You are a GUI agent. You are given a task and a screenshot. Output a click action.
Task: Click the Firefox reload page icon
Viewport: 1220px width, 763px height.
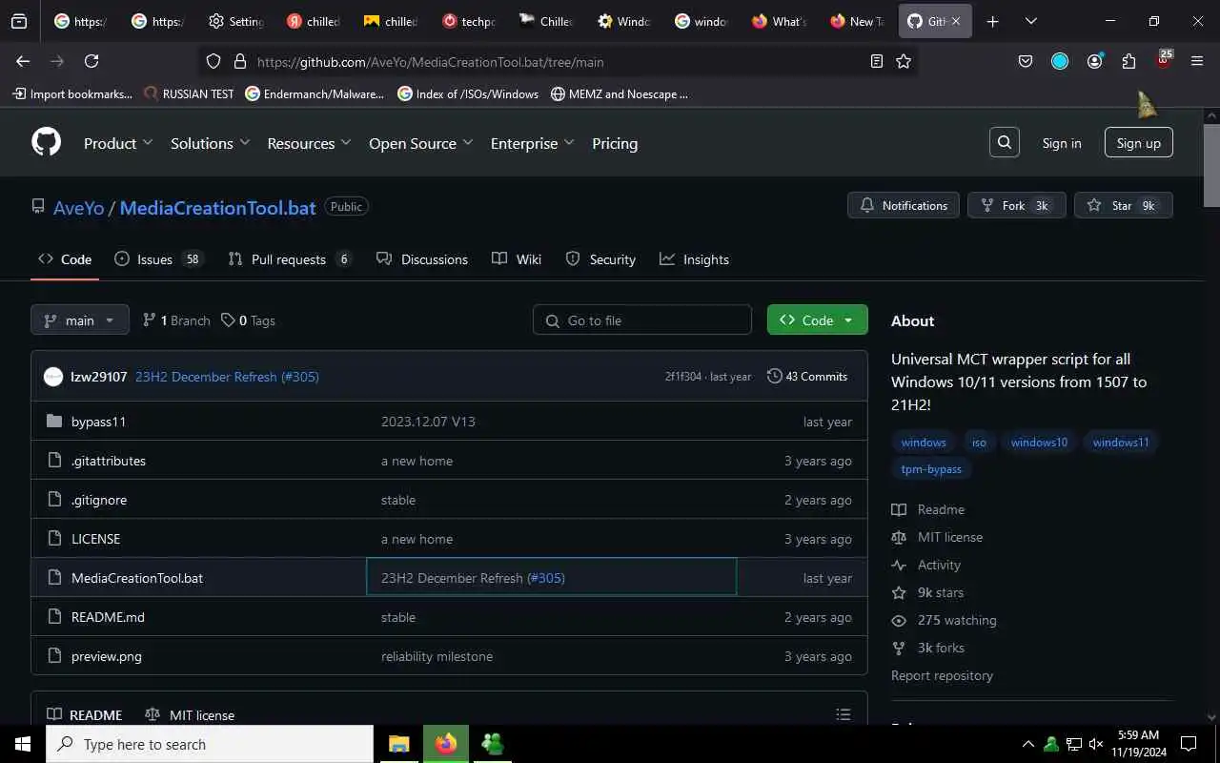(91, 61)
